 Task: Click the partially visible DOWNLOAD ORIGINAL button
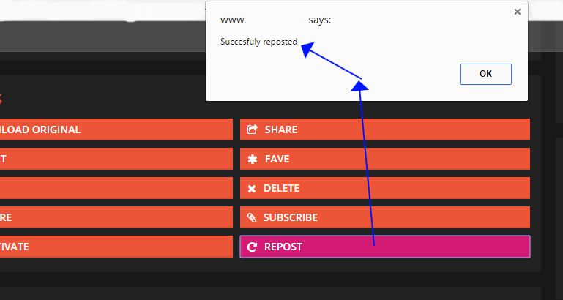(x=116, y=130)
